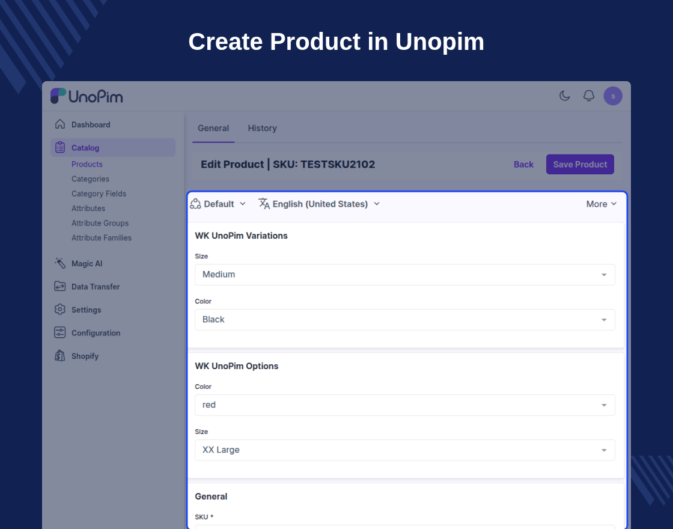The width and height of the screenshot is (673, 529).
Task: Click the 'WK UnoPim Options' heading
Action: [x=237, y=366]
